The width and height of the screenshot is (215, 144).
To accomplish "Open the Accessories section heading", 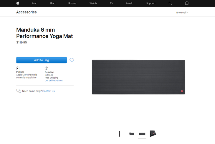I will (x=27, y=12).
